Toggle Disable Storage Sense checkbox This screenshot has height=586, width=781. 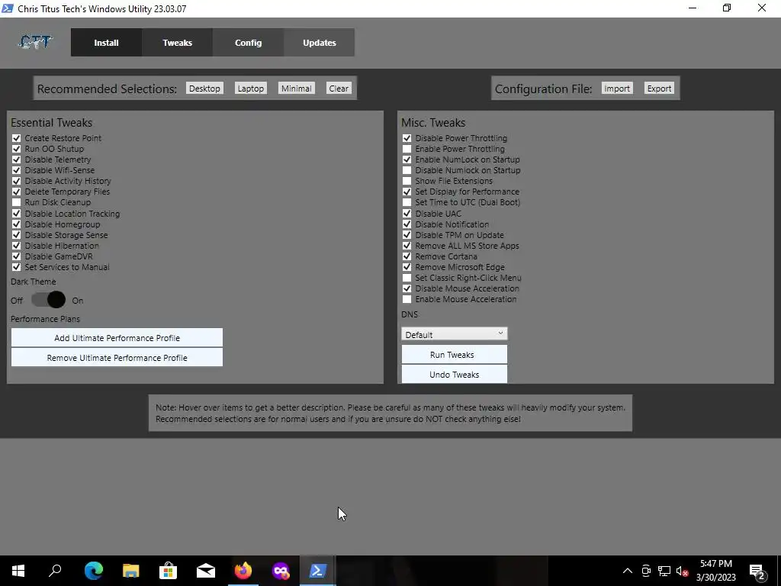[x=17, y=235]
